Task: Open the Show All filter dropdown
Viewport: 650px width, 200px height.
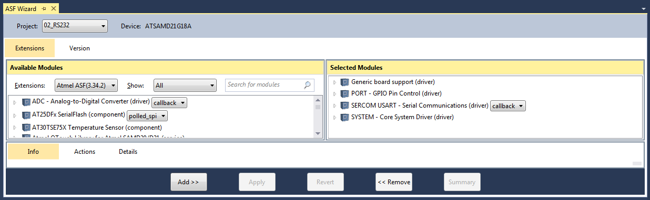Action: [x=185, y=85]
